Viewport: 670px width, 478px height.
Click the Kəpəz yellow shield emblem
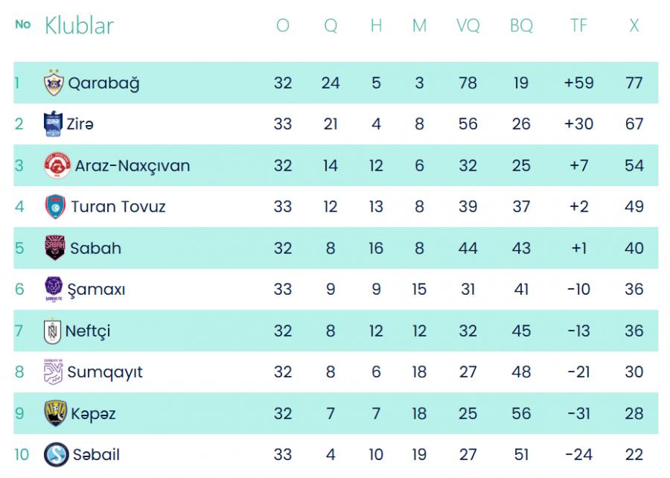(56, 413)
